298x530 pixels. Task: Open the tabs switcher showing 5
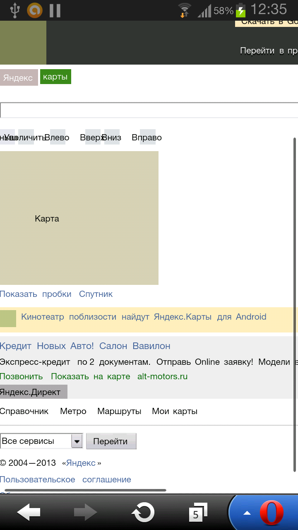[x=198, y=513]
